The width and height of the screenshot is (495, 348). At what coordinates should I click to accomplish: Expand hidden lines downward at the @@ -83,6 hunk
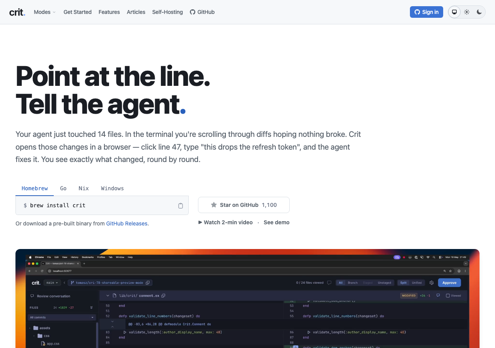tap(113, 321)
